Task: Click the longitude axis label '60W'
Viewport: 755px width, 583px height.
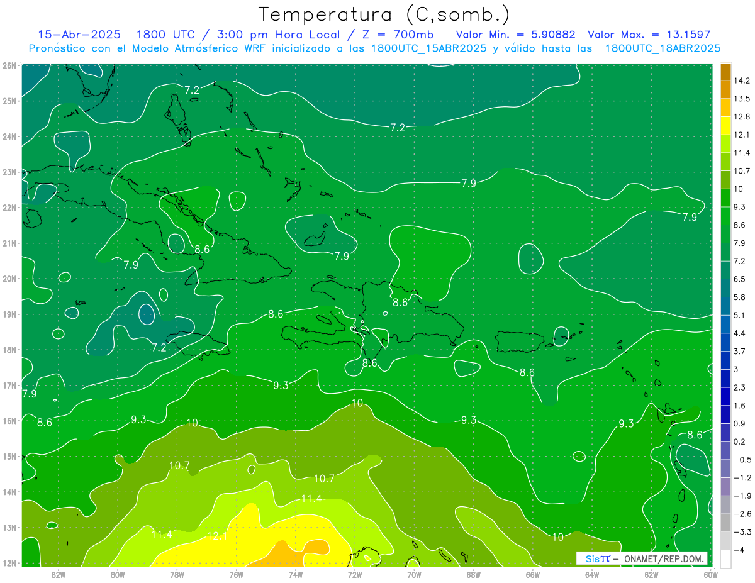Action: pyautogui.click(x=711, y=574)
